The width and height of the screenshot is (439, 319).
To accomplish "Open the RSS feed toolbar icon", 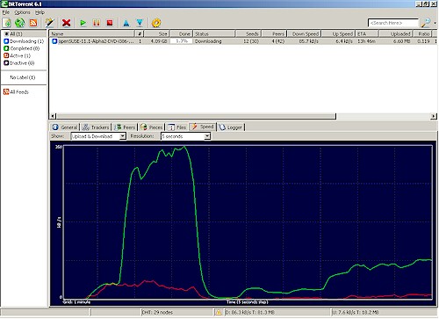I will [33, 23].
